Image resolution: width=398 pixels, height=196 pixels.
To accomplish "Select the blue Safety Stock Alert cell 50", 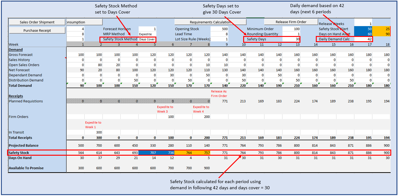I will [x=364, y=29].
